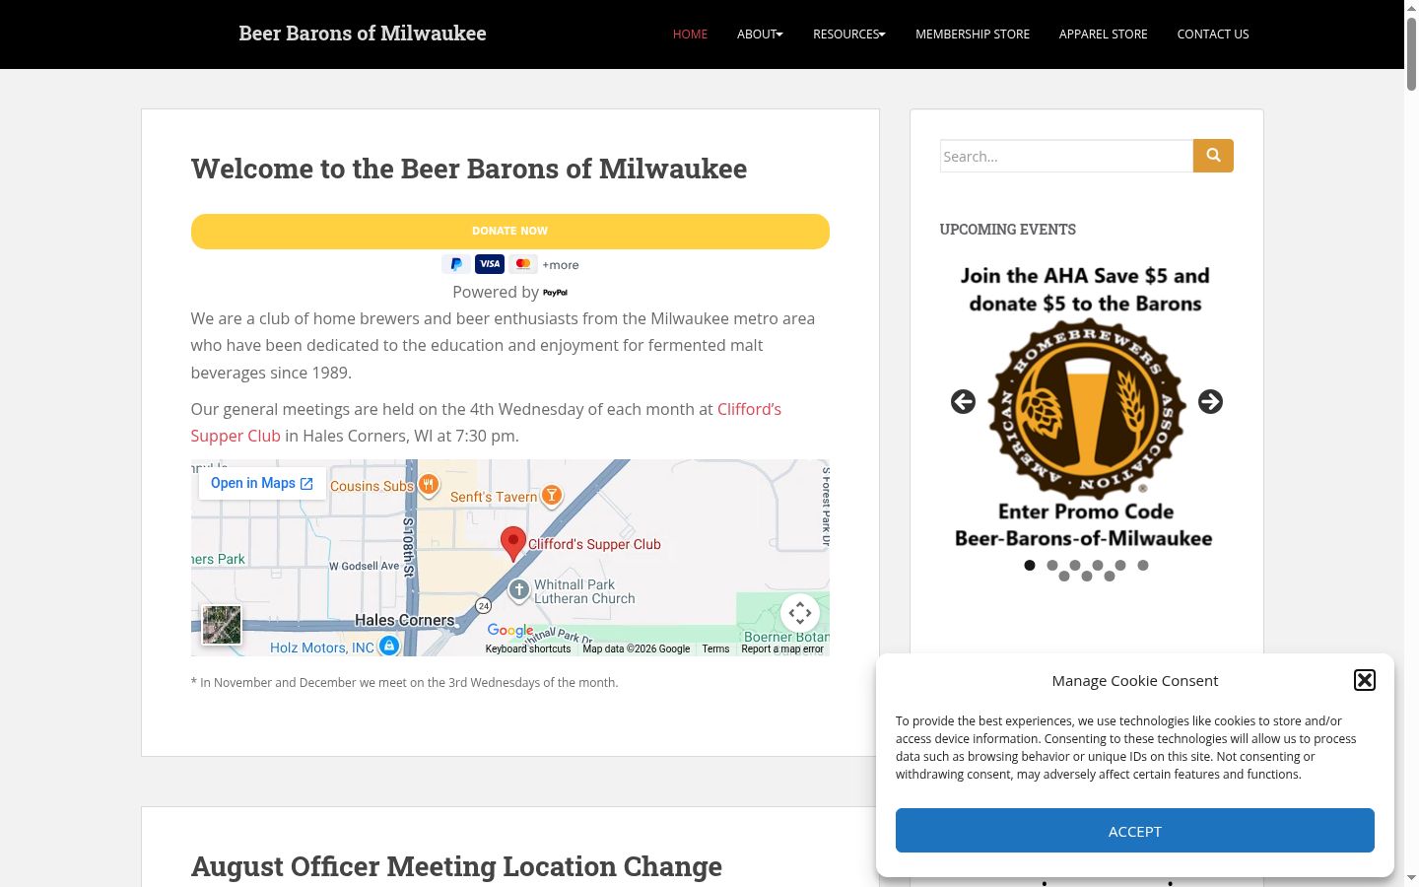Image resolution: width=1419 pixels, height=887 pixels.
Task: Click the Powered by PayPal text
Action: click(510, 292)
